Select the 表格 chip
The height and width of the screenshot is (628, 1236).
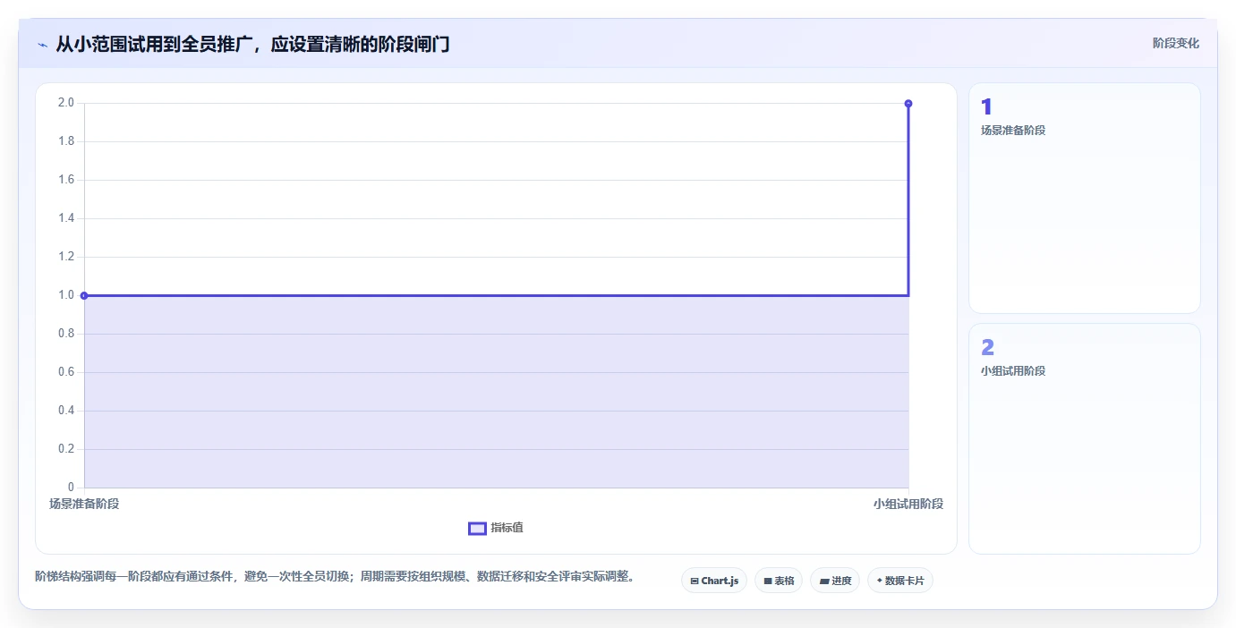(779, 581)
